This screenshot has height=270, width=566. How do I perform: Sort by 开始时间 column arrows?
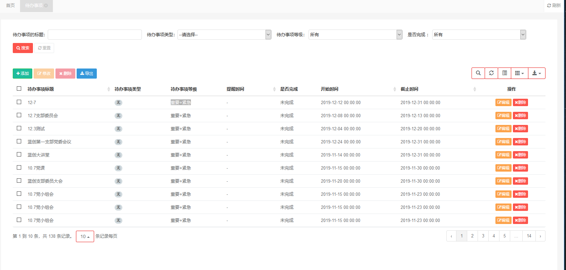395,89
